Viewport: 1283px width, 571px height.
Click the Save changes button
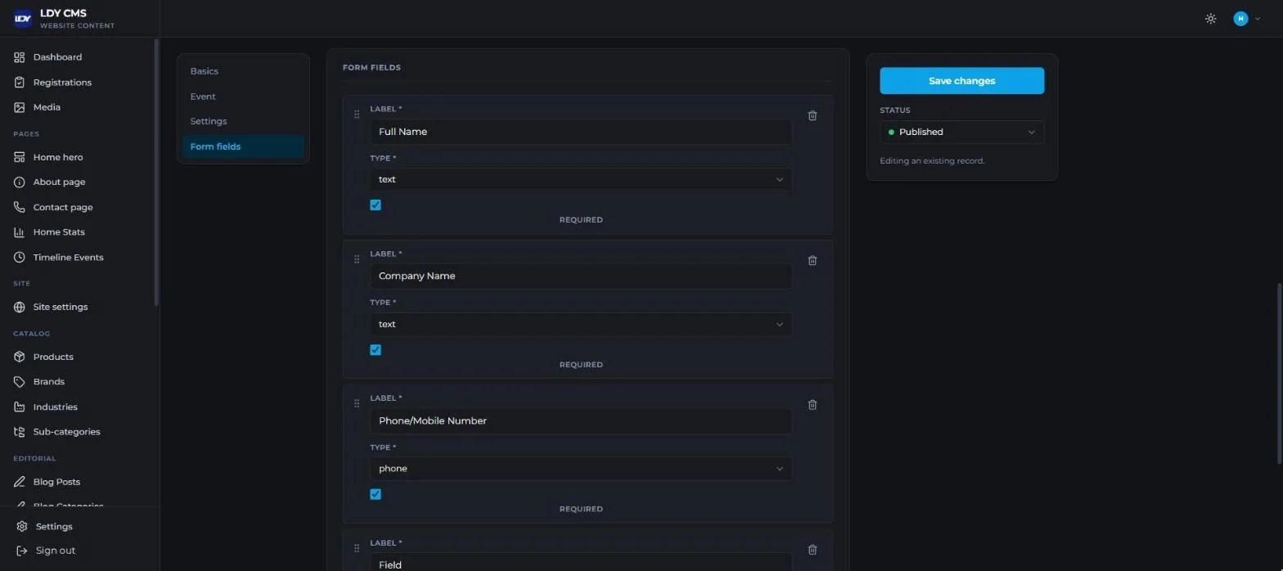click(x=962, y=81)
